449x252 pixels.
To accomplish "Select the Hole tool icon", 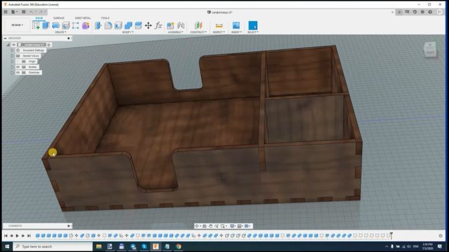I will click(65, 25).
